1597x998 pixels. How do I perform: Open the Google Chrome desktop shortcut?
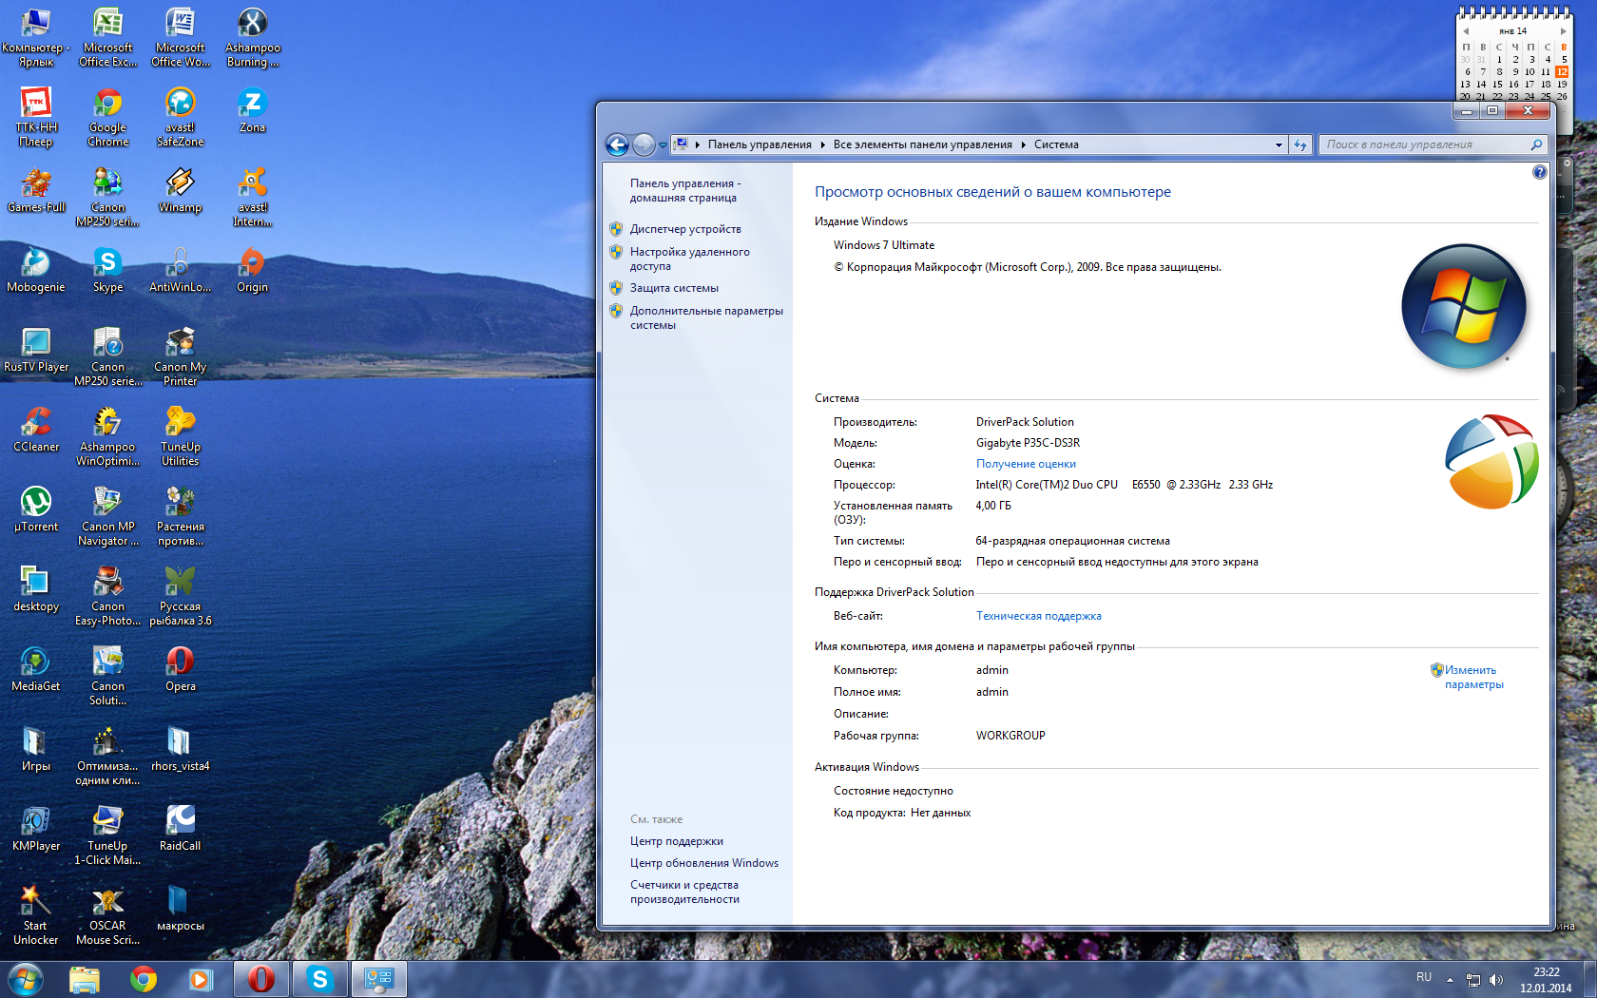pyautogui.click(x=107, y=118)
